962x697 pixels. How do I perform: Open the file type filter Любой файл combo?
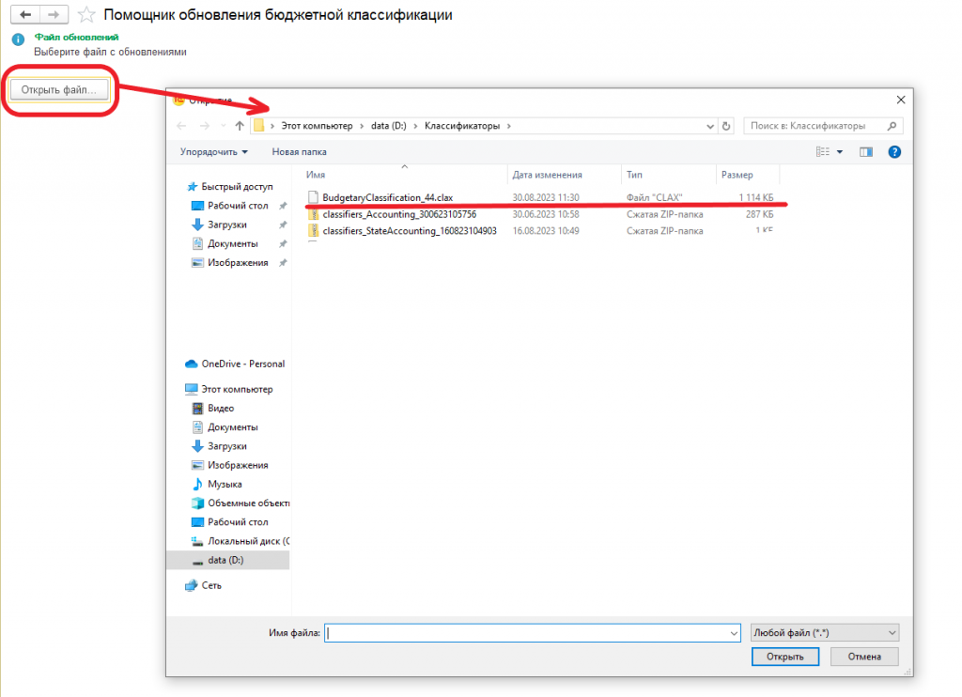[825, 632]
